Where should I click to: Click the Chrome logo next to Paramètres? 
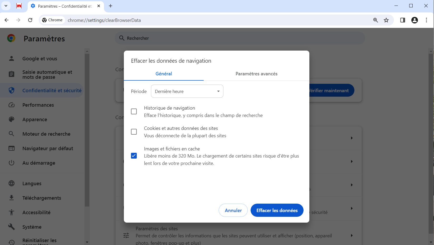tap(11, 38)
